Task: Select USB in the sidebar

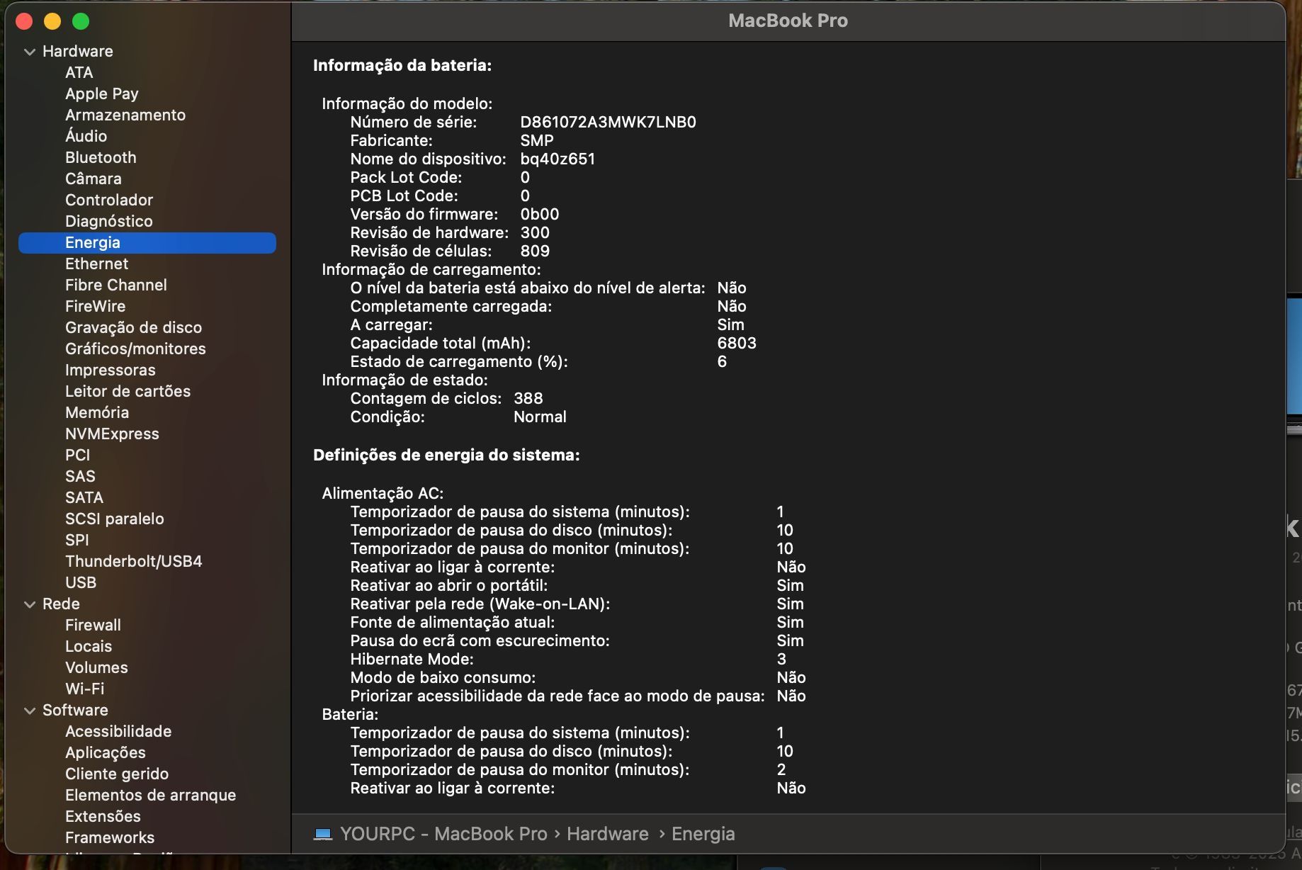Action: (x=81, y=582)
